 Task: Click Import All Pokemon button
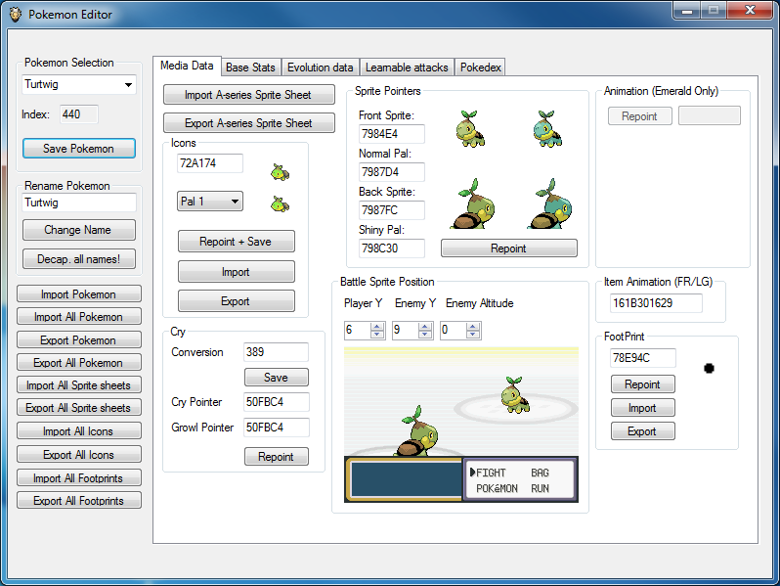click(x=78, y=317)
